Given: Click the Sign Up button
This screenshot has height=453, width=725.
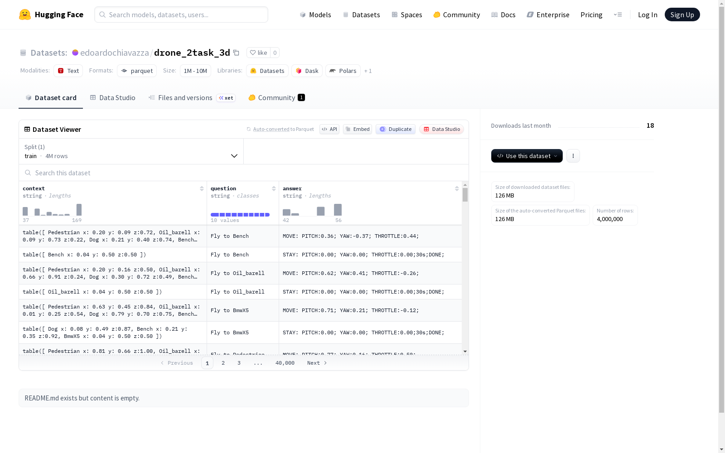Looking at the screenshot, I should click(682, 14).
